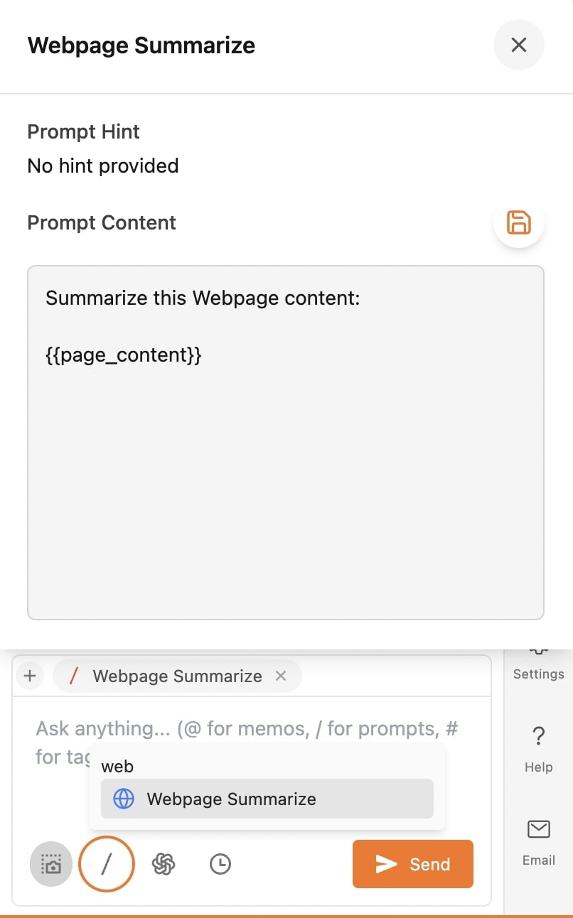The height and width of the screenshot is (918, 573).
Task: Add content with the plus icon
Action: pos(29,676)
